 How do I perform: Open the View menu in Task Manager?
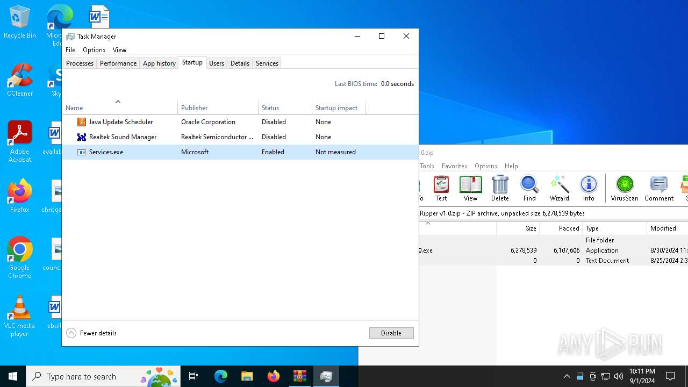point(119,50)
